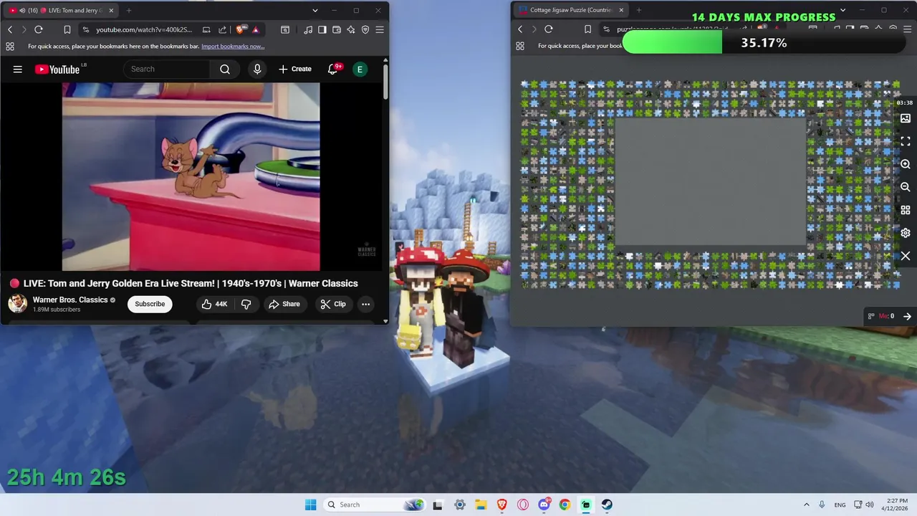Screen dimensions: 917x516
Task: Start voice search with the microphone icon
Action: (x=257, y=69)
